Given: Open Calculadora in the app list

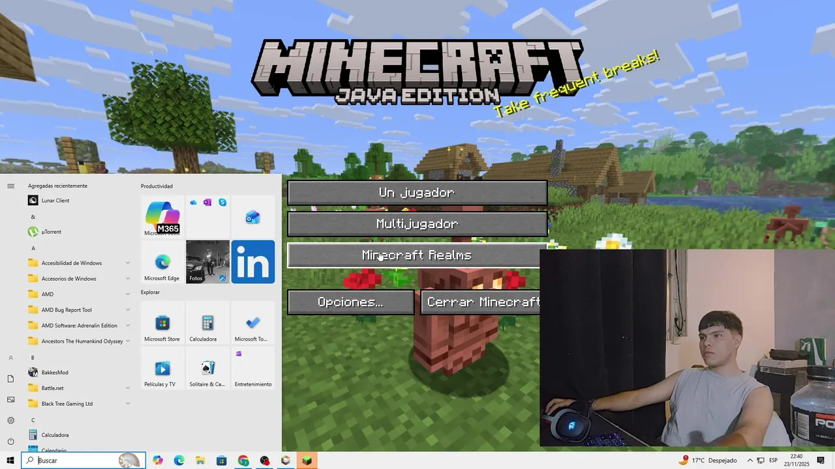Looking at the screenshot, I should point(78,435).
